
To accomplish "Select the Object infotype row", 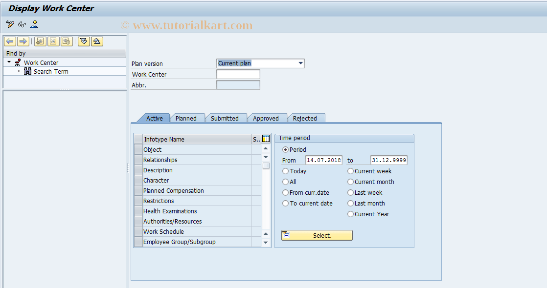I will 197,150.
